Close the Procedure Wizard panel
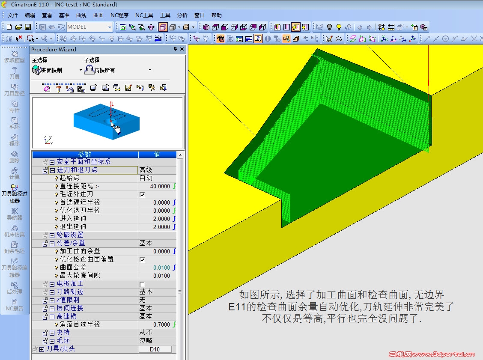Screen dimensions: 483x360 [x=182, y=49]
